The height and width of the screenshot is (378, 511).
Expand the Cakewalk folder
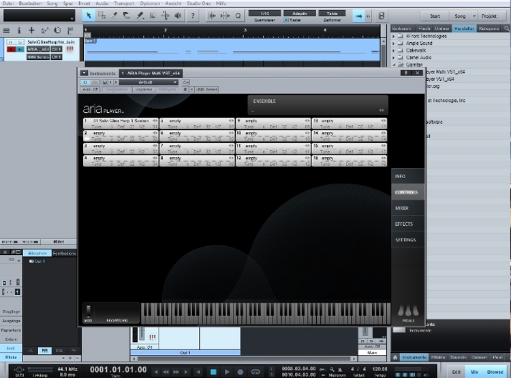click(393, 50)
